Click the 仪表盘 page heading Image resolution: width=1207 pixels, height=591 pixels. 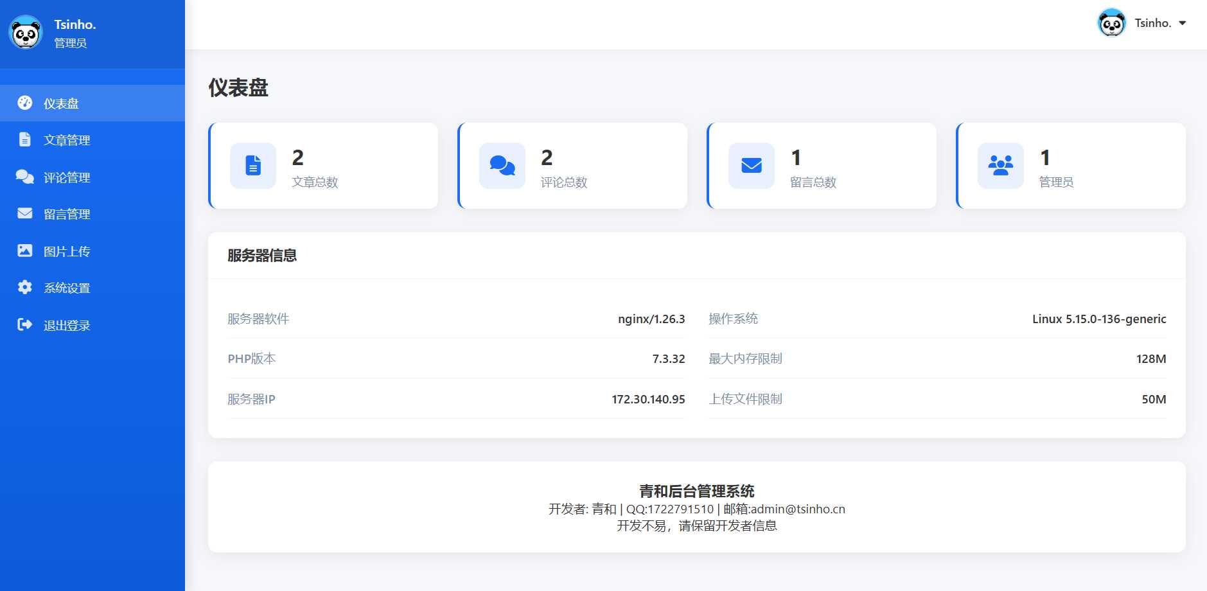coord(238,89)
